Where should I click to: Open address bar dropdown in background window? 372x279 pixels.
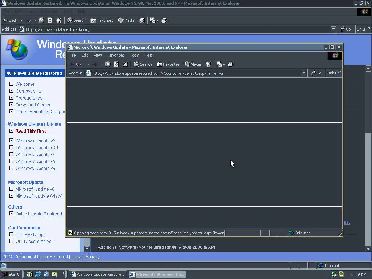click(x=333, y=29)
